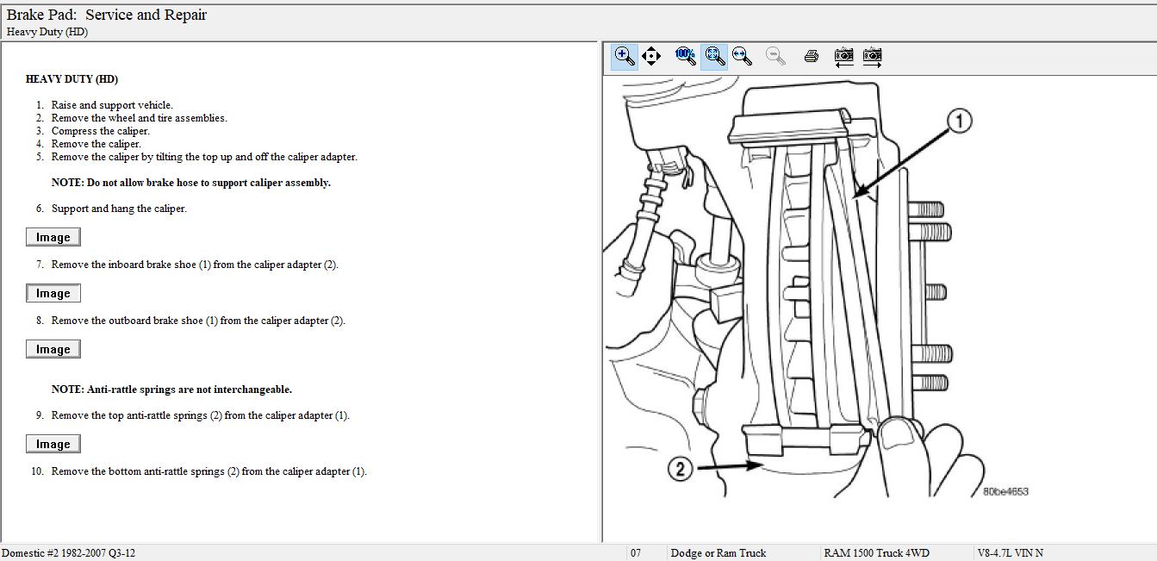This screenshot has width=1157, height=561.
Task: Click note about brake hose supporting caliper
Action: (191, 183)
